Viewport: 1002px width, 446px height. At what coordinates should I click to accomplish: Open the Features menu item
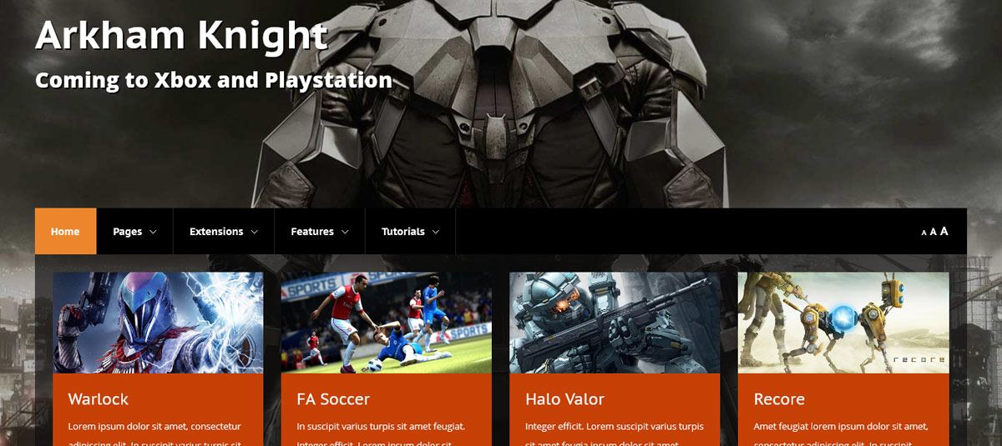click(x=312, y=232)
